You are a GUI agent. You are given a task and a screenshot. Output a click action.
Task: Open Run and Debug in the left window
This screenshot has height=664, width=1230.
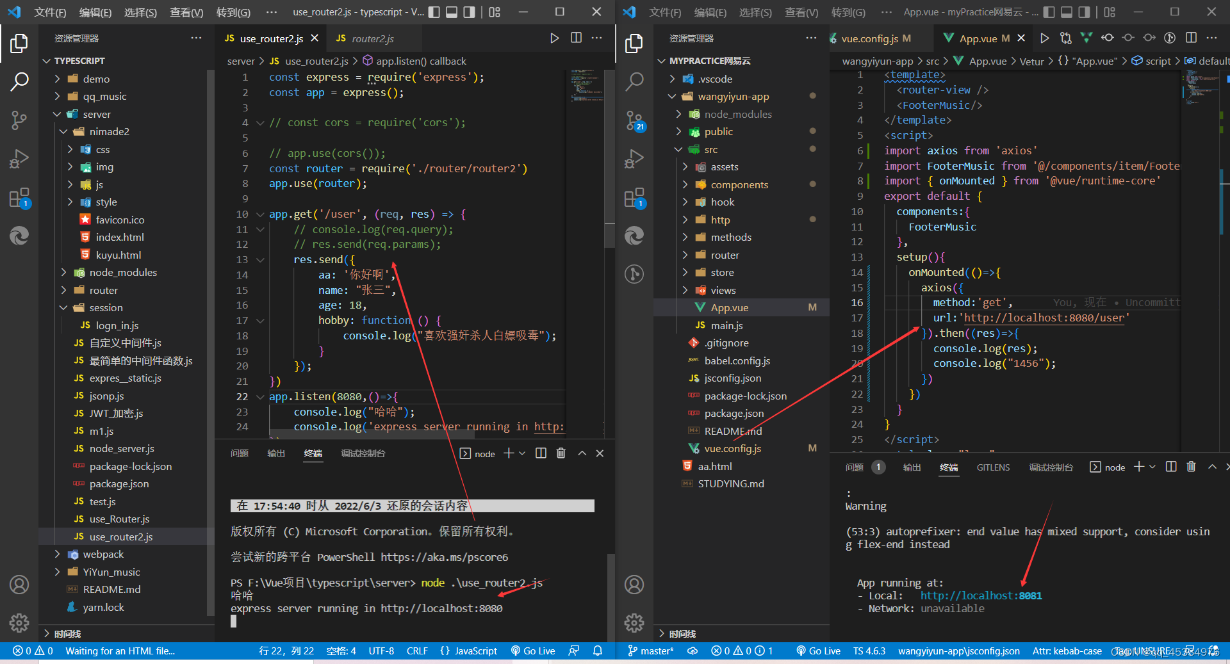pyautogui.click(x=19, y=158)
